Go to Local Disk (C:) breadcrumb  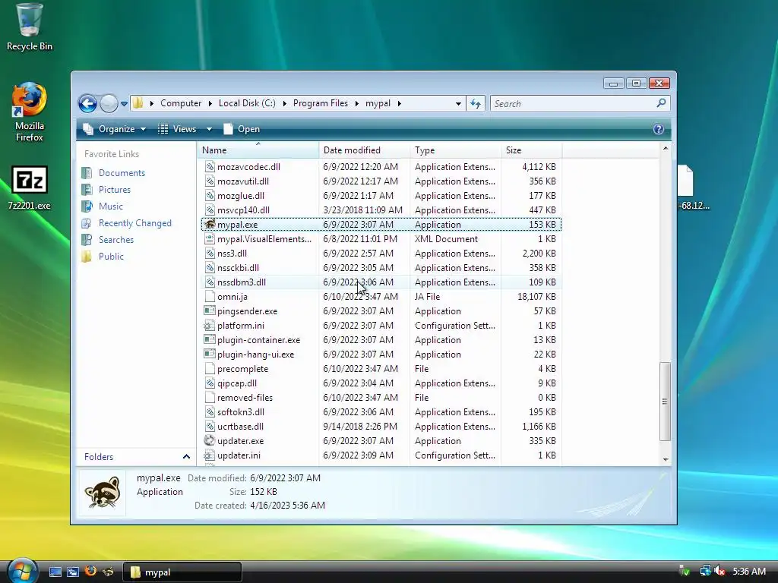pos(247,103)
